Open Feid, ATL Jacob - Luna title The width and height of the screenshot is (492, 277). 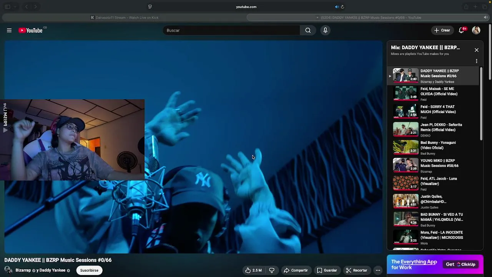click(439, 181)
